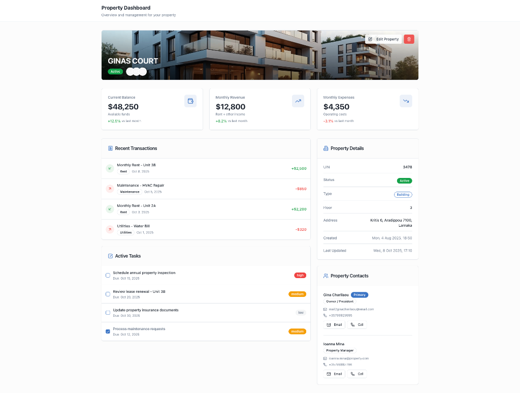Click the Property Contacts people icon
This screenshot has width=520, height=393.
[326, 276]
